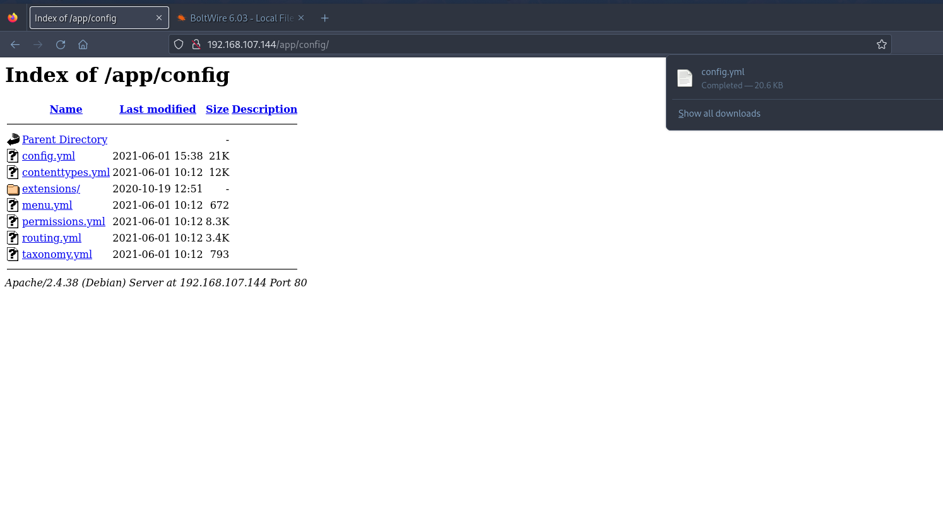Image resolution: width=943 pixels, height=514 pixels.
Task: Open the contenttypes.yml link
Action: (66, 172)
